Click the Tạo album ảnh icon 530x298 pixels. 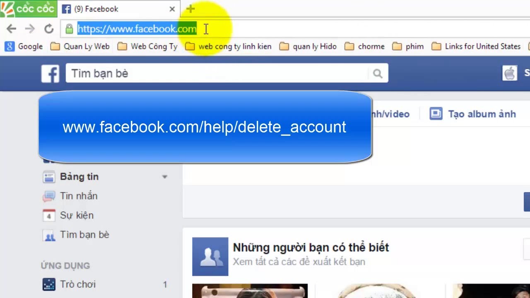point(436,114)
